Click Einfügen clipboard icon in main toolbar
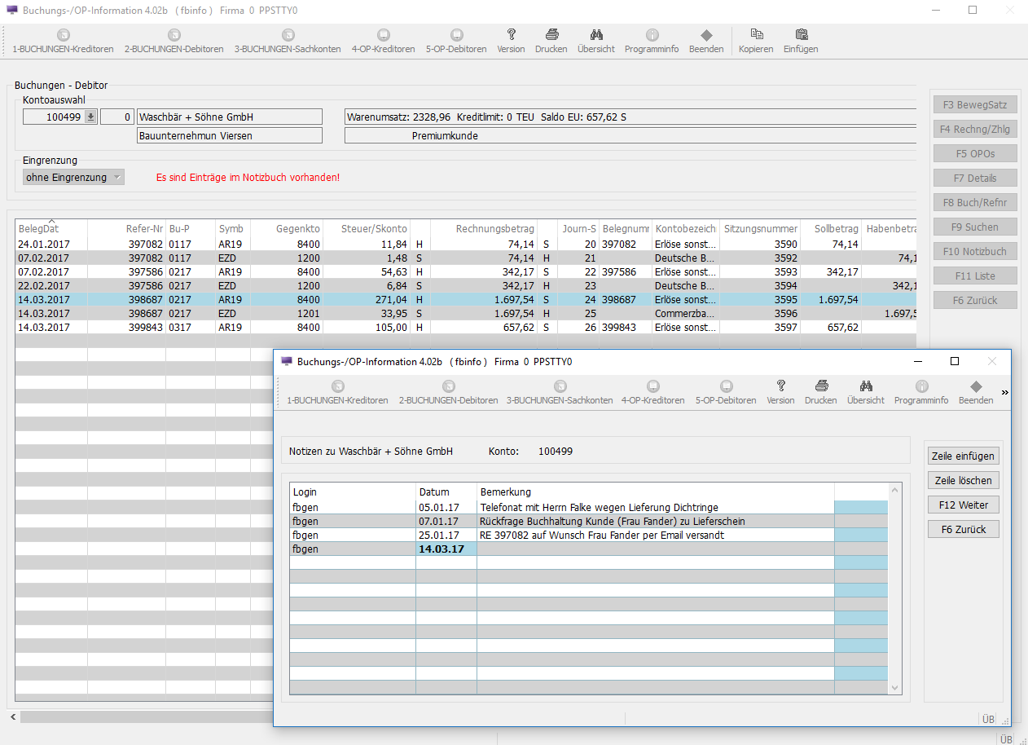Screen dimensions: 1028x745 tap(801, 35)
